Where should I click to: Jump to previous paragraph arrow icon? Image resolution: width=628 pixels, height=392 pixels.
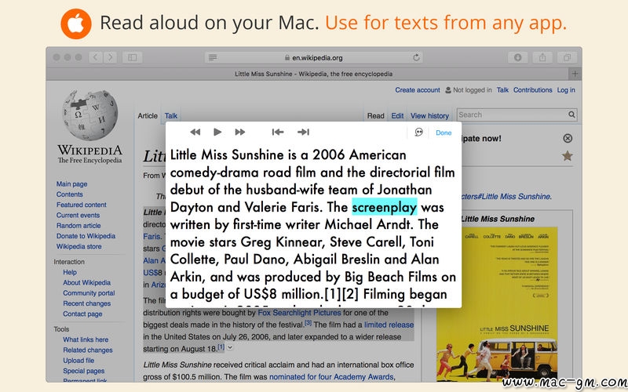(x=278, y=132)
